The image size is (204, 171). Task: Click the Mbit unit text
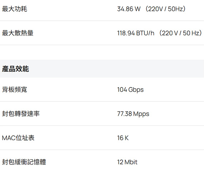coord(131,162)
